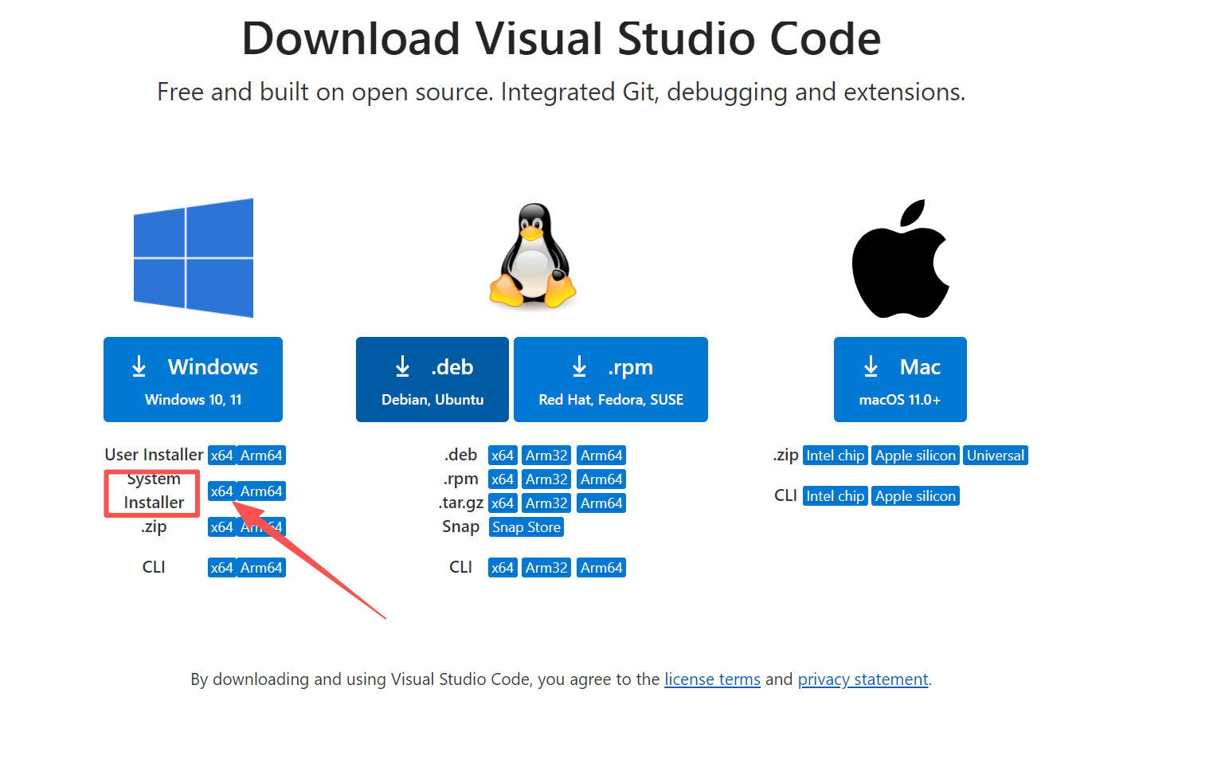Download Linux .deb Arm64 build
The image size is (1221, 767).
point(601,456)
